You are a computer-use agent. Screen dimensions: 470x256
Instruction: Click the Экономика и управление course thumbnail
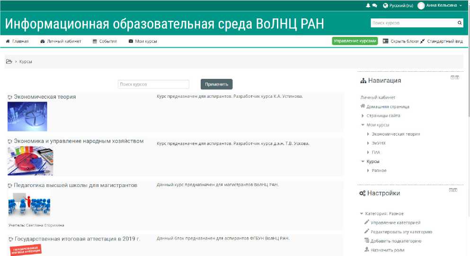(30, 161)
